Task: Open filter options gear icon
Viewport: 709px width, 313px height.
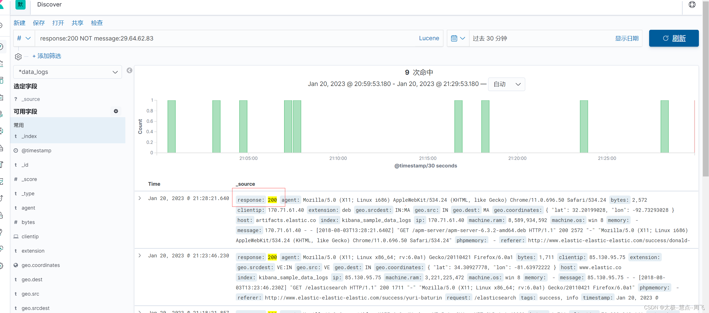Action: coord(18,57)
